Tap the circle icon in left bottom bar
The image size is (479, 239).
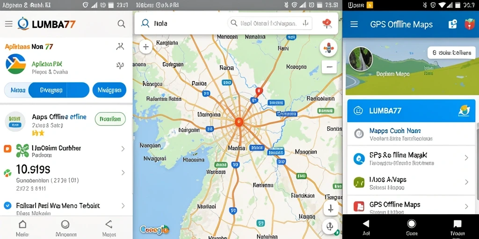pos(65,225)
